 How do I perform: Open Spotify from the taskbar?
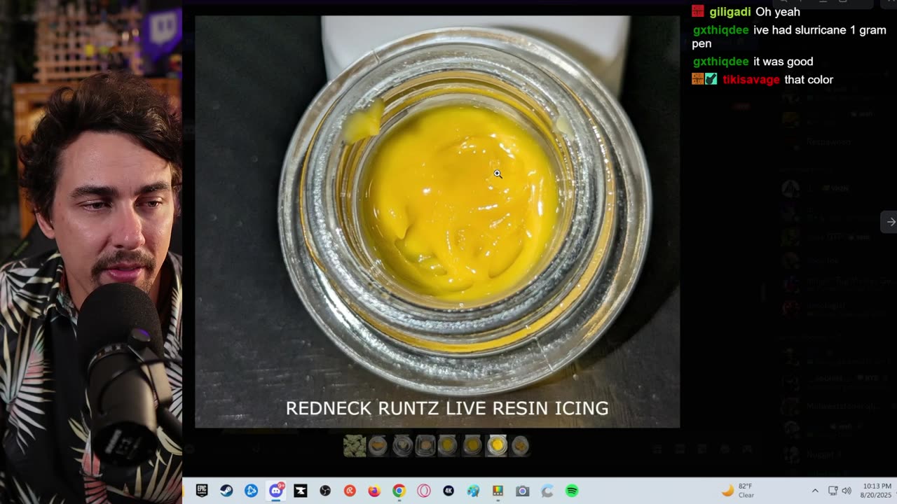[x=572, y=491]
